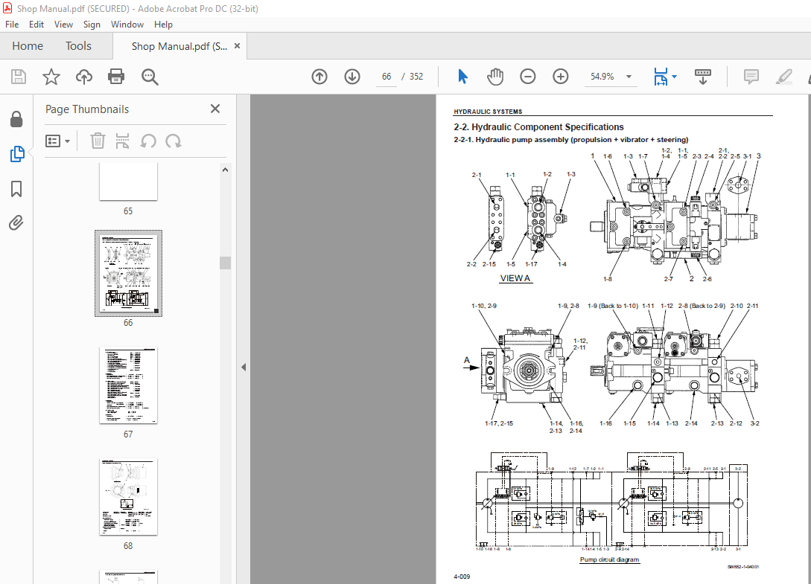The image size is (811, 584).
Task: Select page 65 thumbnail
Action: (128, 182)
